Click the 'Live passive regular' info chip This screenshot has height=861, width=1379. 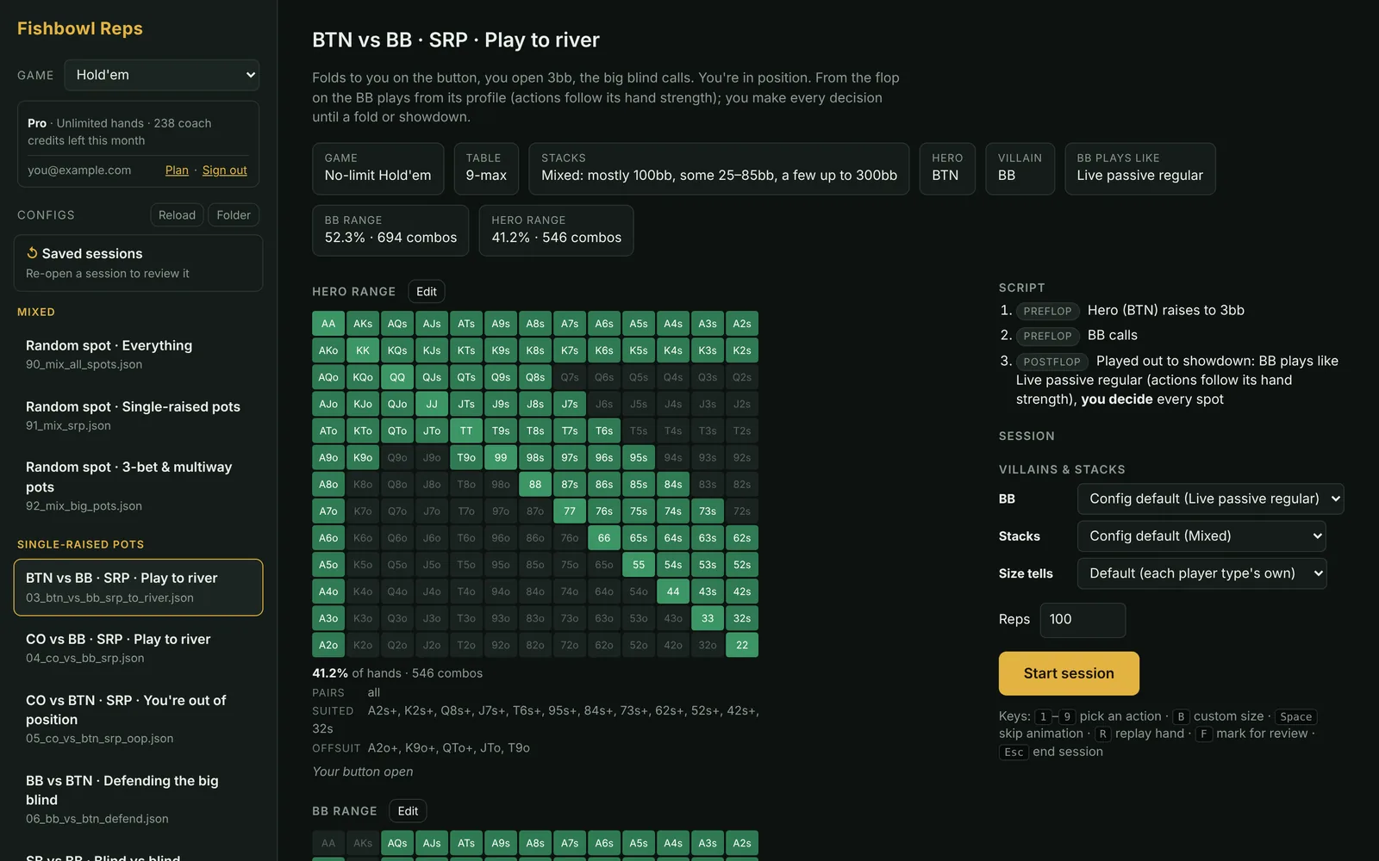click(x=1140, y=169)
